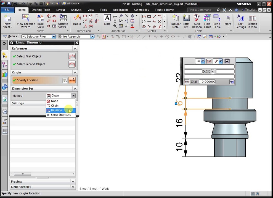Open the Entire Assembly scope dropdown

tap(92, 37)
